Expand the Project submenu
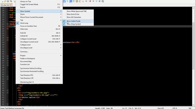Image resolution: width=195 pixels, height=109 pixels. (x=39, y=56)
